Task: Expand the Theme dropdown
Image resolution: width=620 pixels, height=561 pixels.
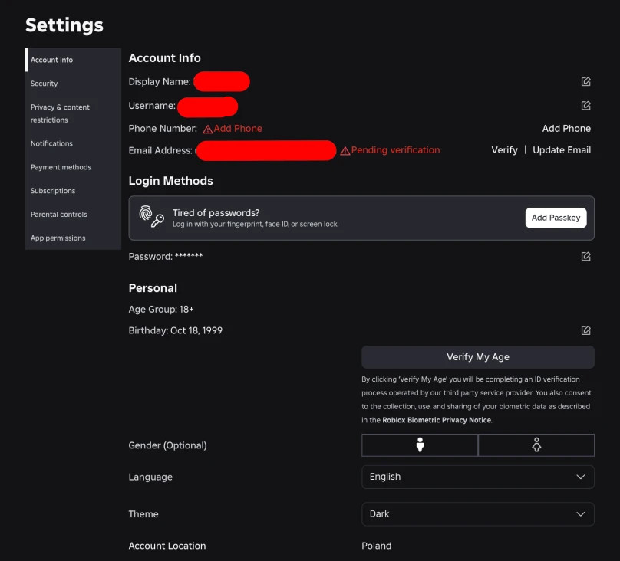Action: [x=477, y=514]
